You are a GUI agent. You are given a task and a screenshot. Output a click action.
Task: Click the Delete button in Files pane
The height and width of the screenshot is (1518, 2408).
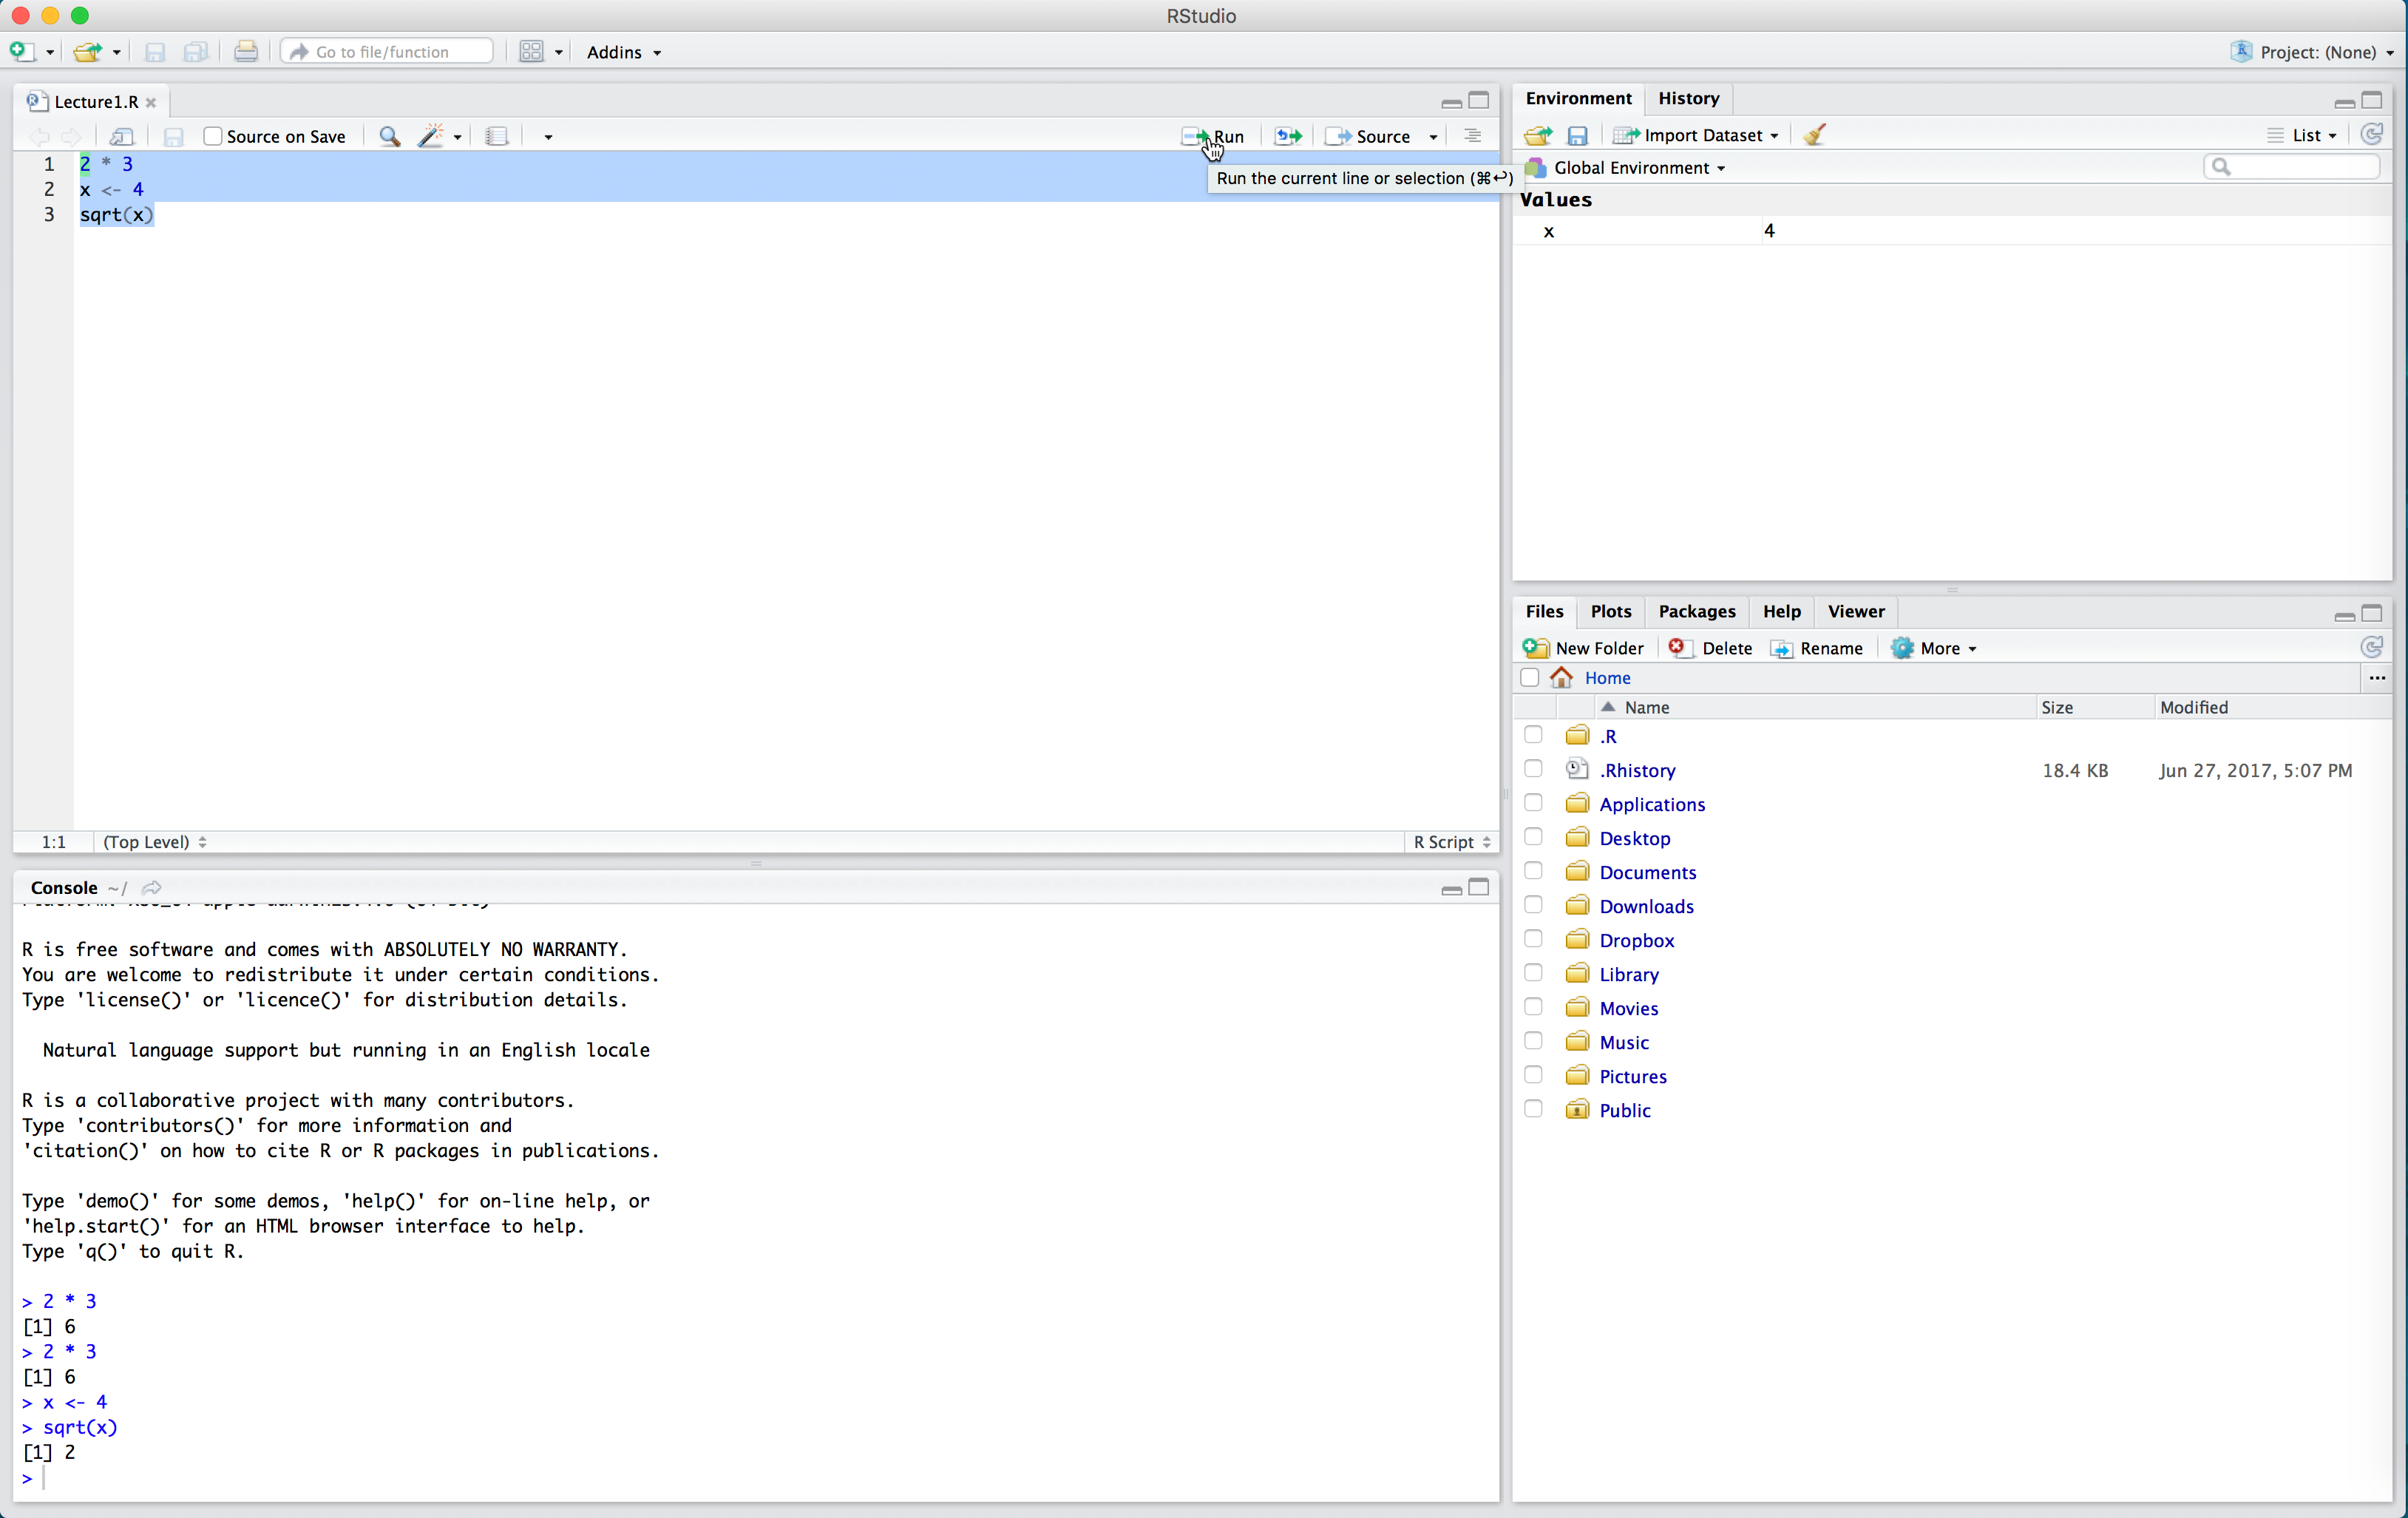click(1710, 648)
